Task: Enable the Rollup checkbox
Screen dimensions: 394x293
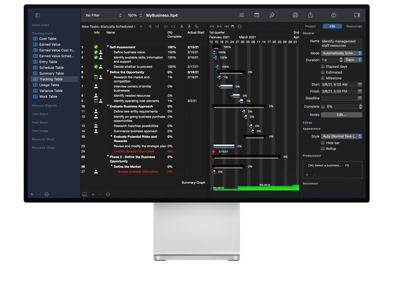Action: 323,149
